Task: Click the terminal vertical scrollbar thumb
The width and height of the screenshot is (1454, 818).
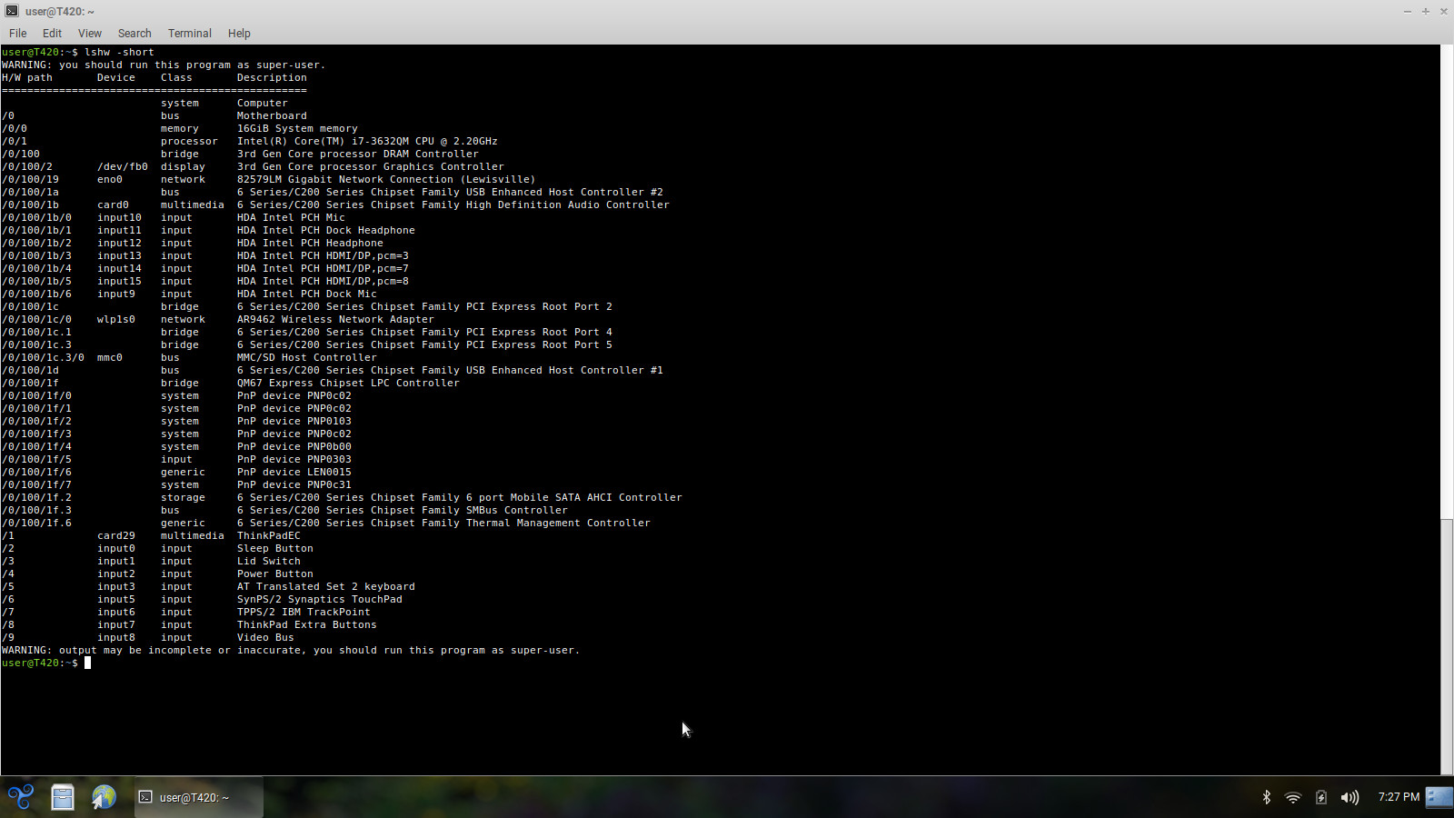Action: 1447,645
